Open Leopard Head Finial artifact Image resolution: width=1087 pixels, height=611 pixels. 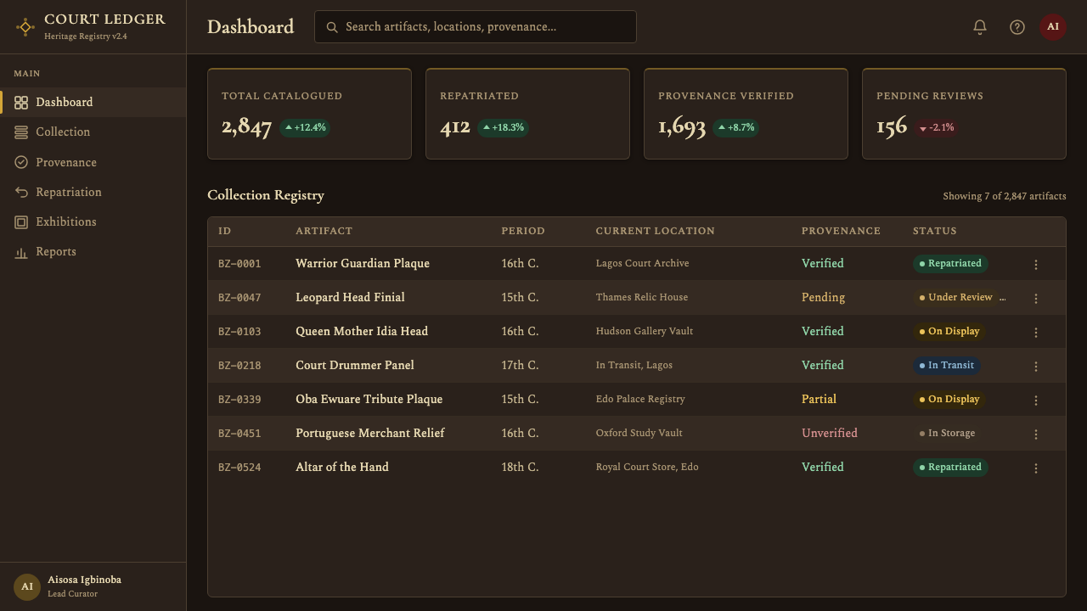click(x=350, y=298)
